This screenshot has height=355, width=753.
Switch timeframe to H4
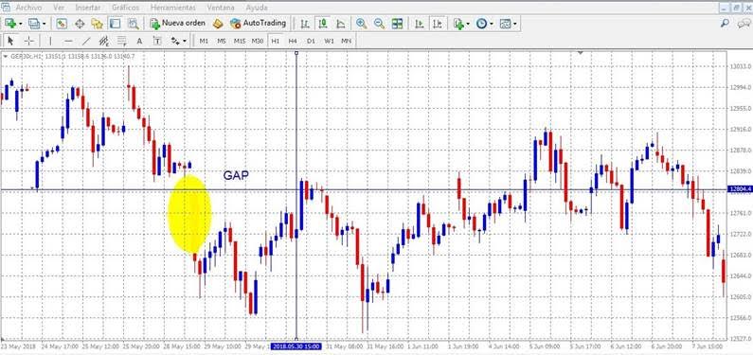pyautogui.click(x=293, y=42)
